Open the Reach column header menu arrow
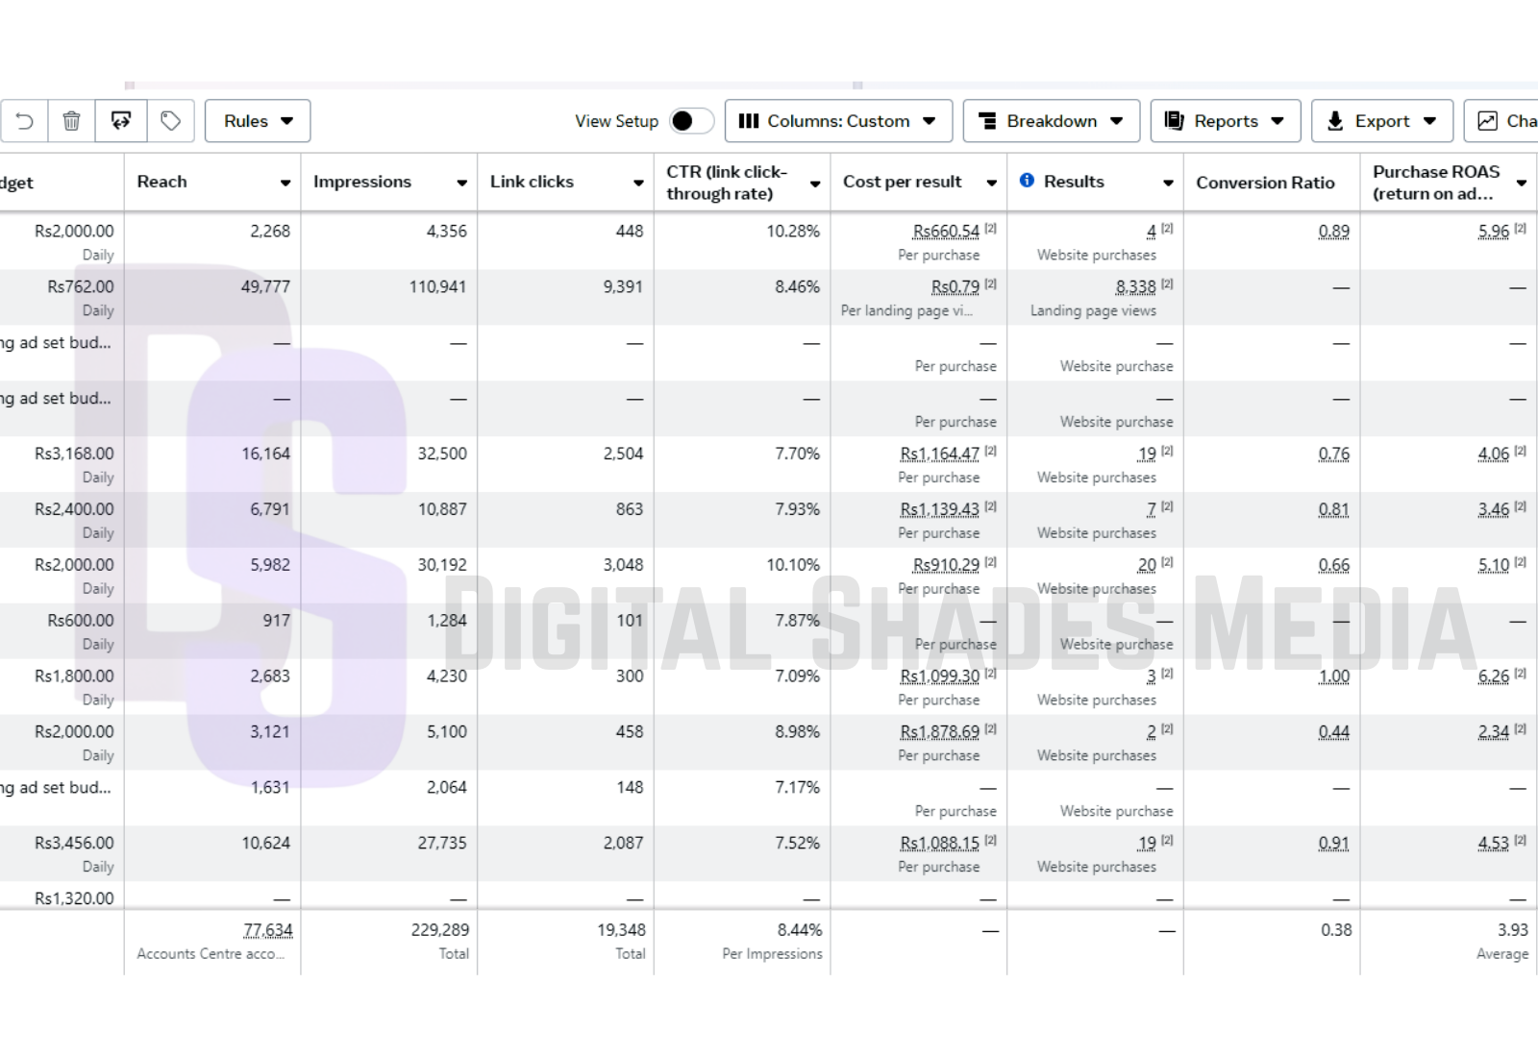This screenshot has width=1538, height=1057. [x=285, y=183]
